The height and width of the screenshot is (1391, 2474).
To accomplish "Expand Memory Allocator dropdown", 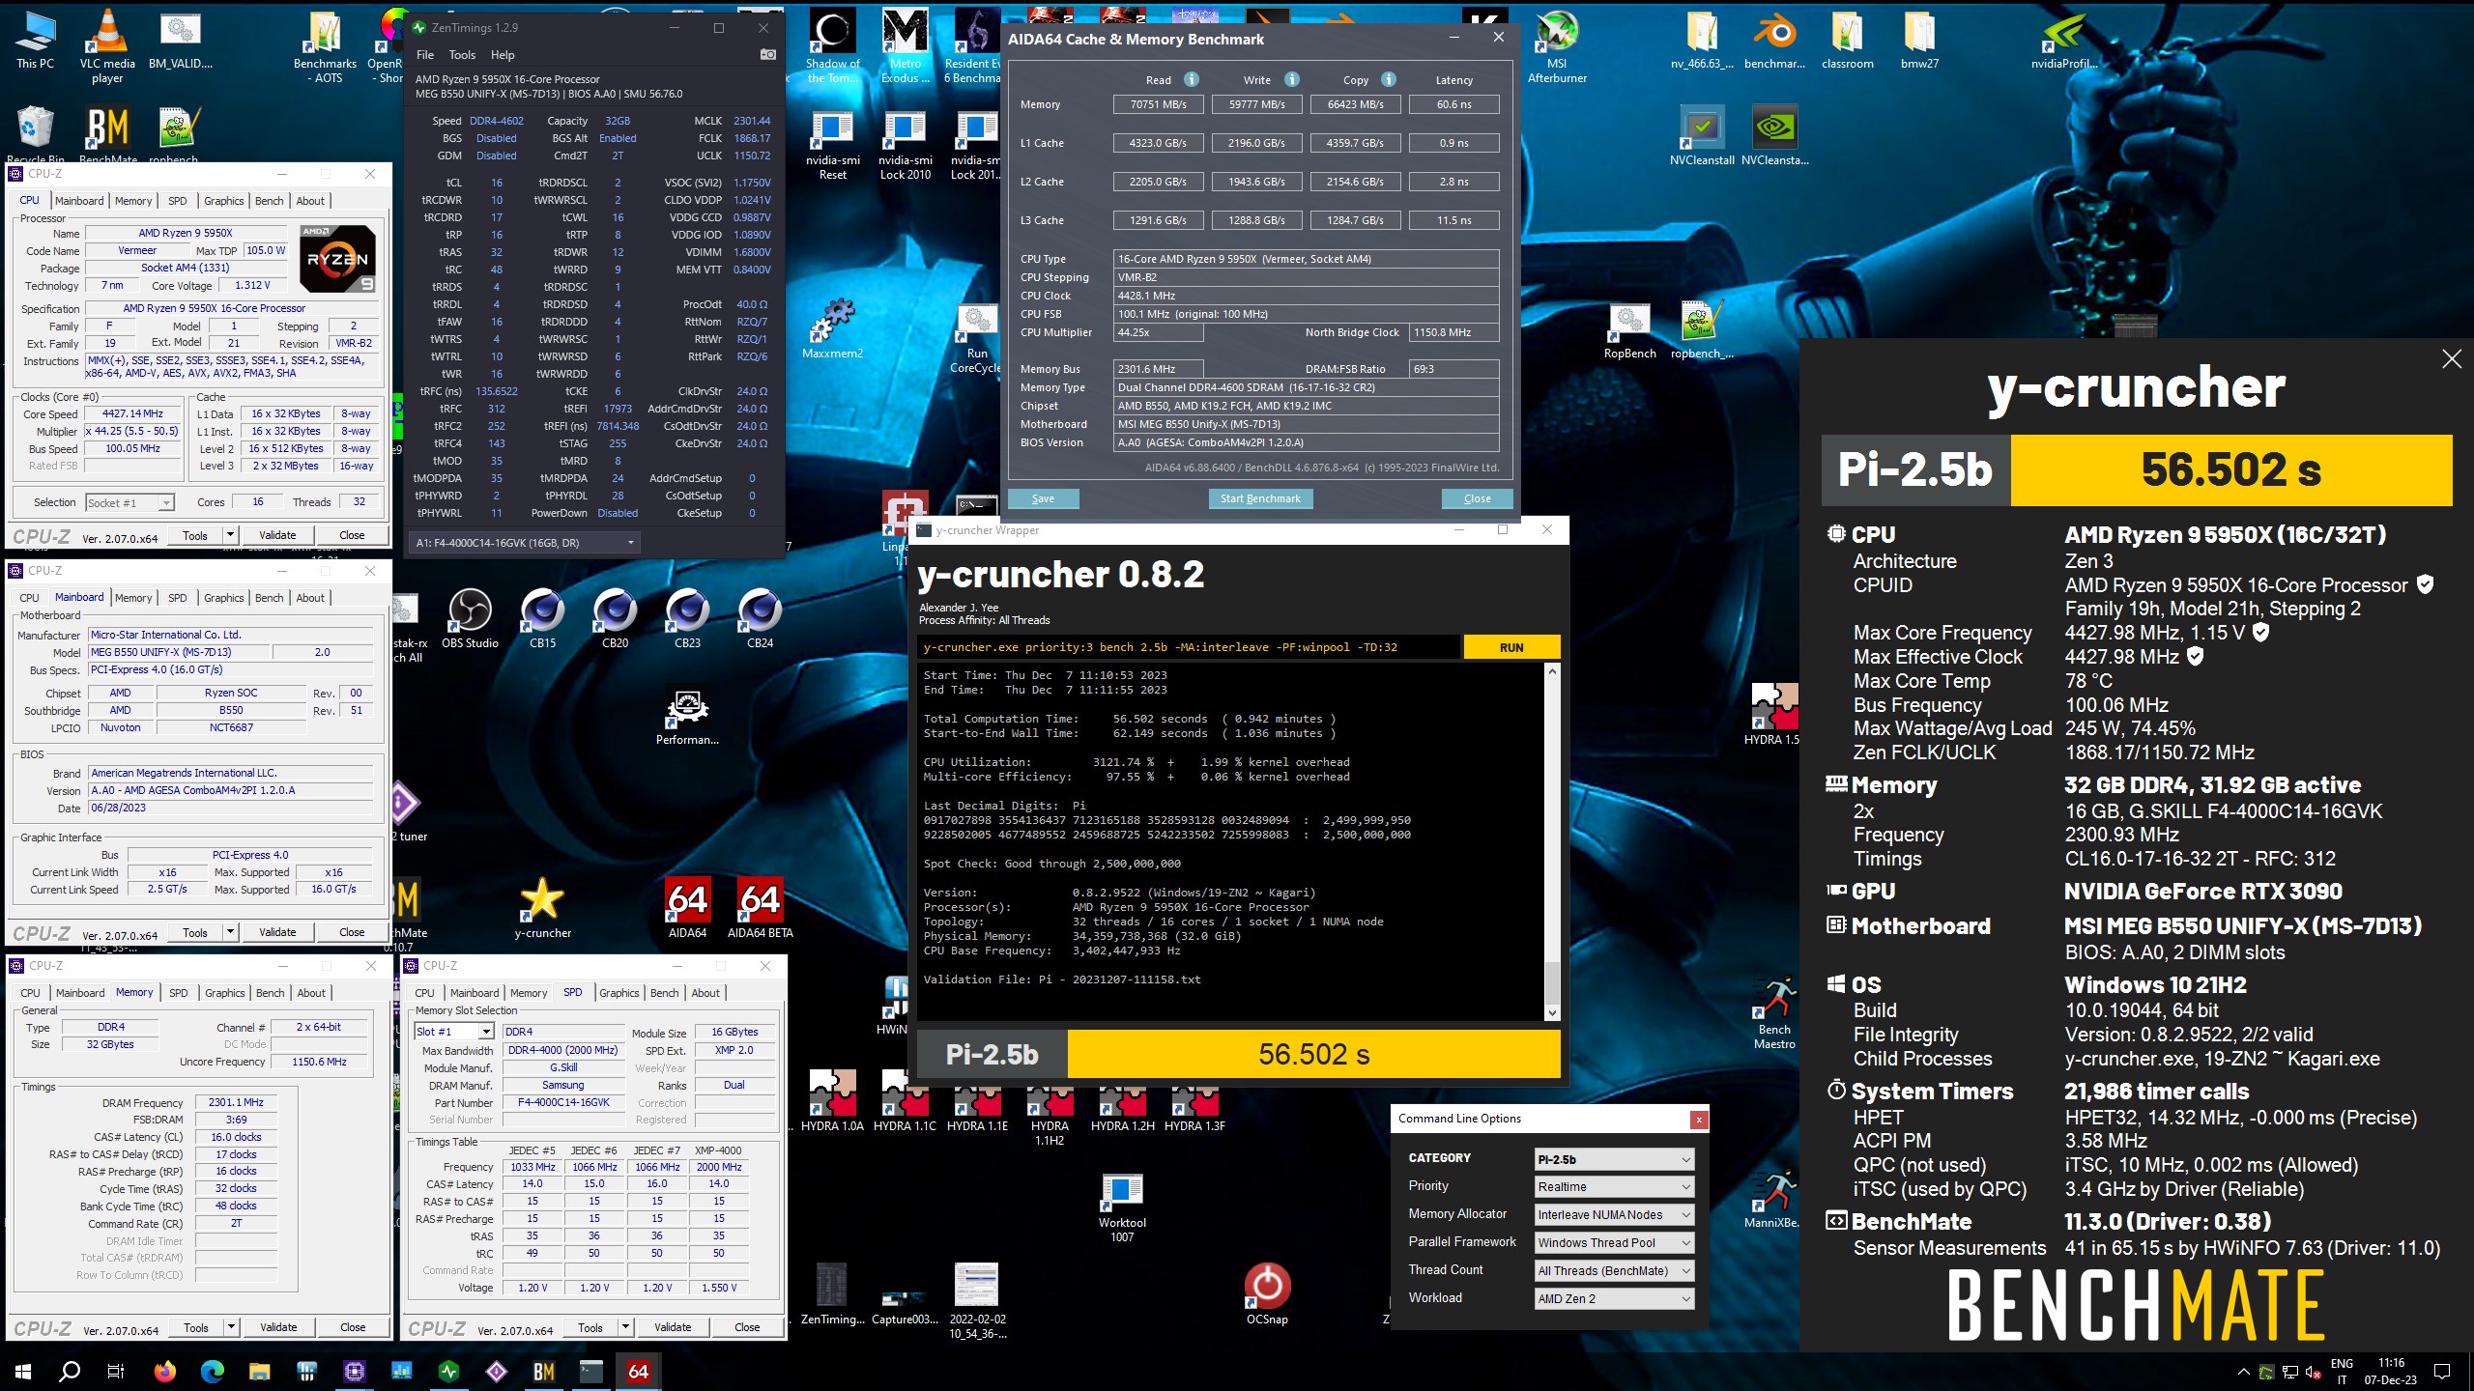I will coord(1614,1215).
